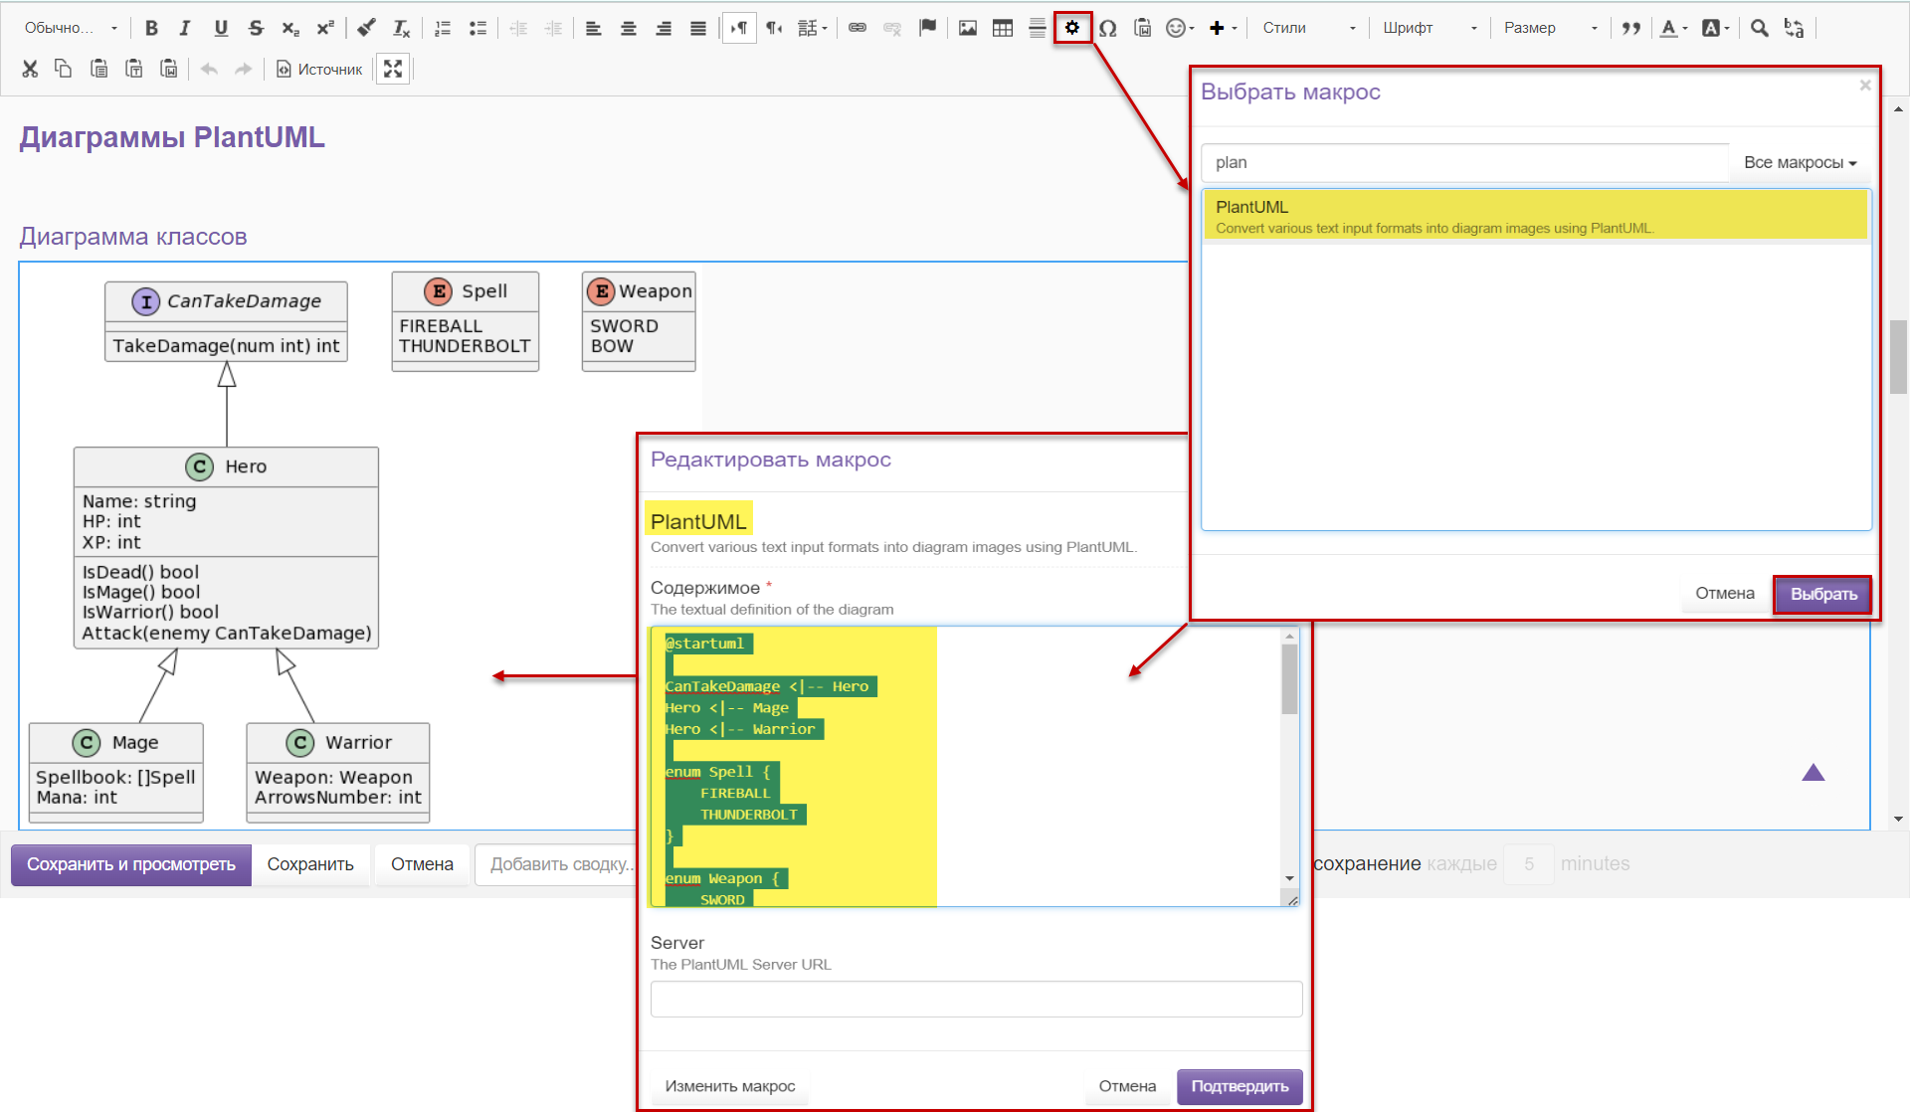The image size is (1910, 1112).
Task: Click the insert table icon
Action: coord(1003,28)
